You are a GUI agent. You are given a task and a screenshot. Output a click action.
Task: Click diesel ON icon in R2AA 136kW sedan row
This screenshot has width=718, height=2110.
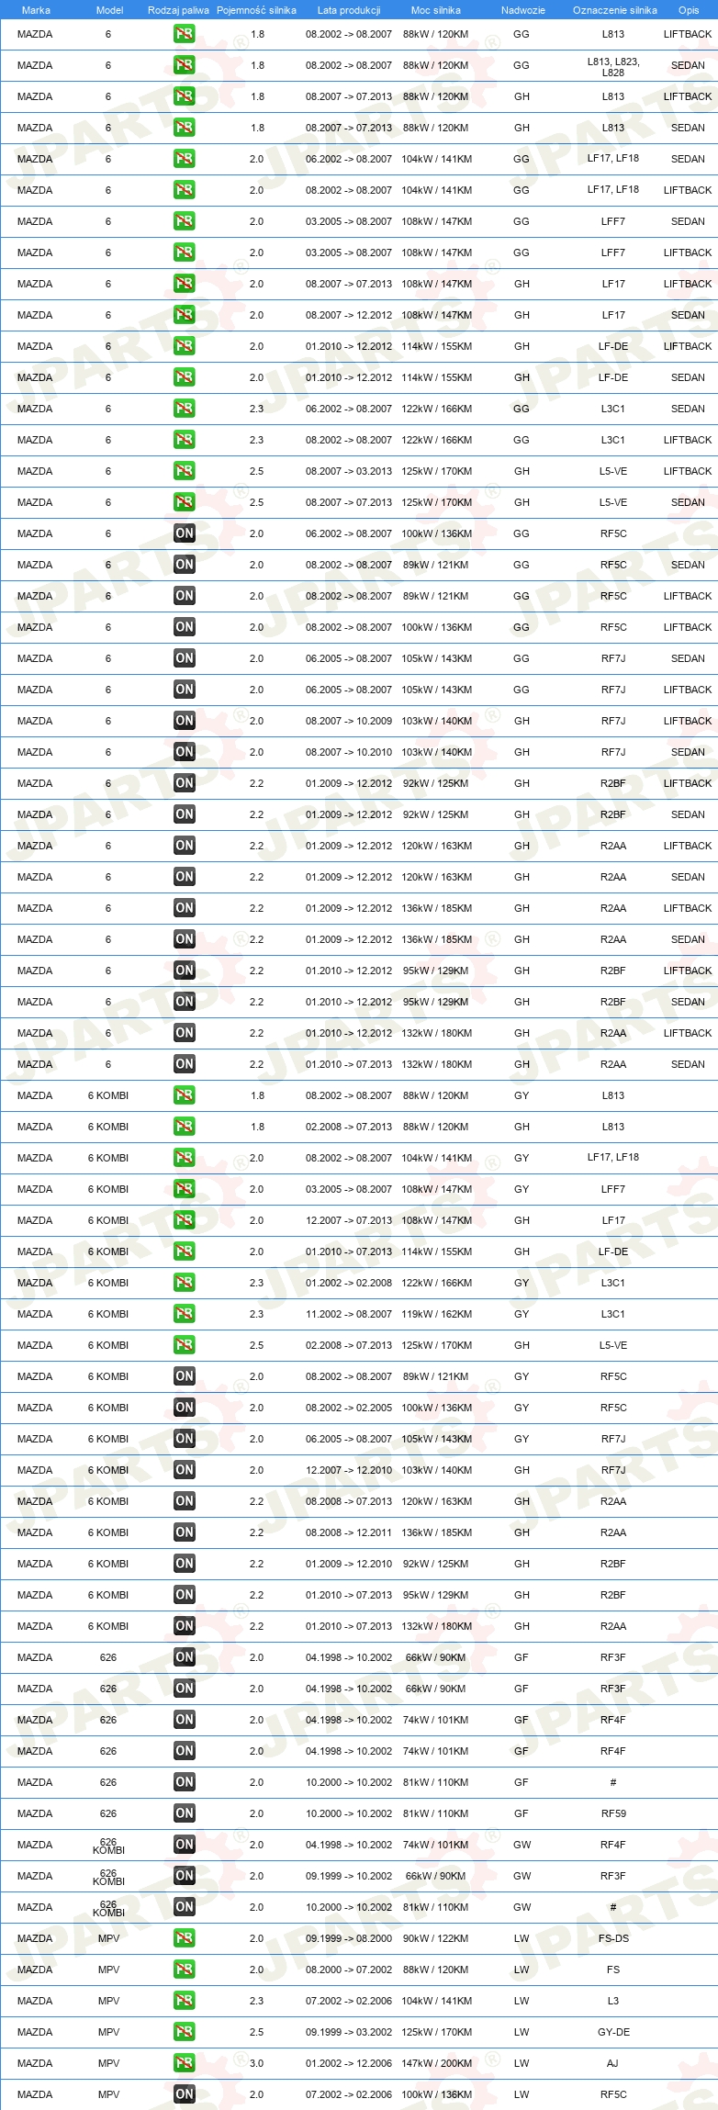(x=184, y=939)
